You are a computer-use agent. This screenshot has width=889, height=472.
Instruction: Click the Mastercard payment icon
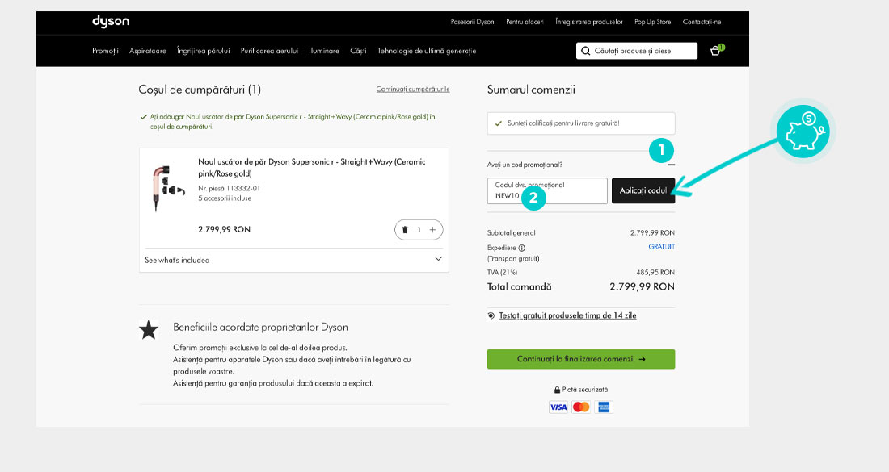pyautogui.click(x=580, y=407)
